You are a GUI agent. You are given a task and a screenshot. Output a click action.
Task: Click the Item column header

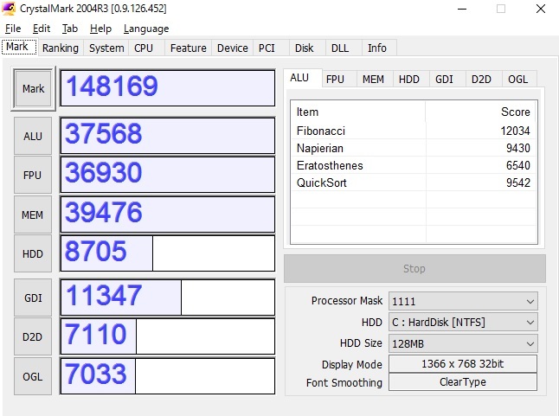(358, 112)
